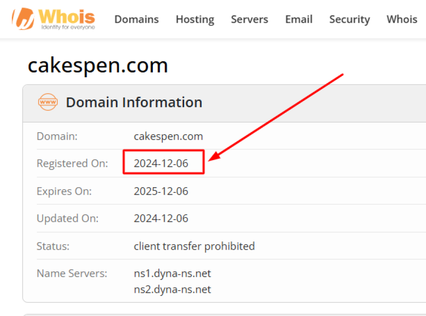Click the Expires On label
This screenshot has height=316, width=426.
pos(64,191)
